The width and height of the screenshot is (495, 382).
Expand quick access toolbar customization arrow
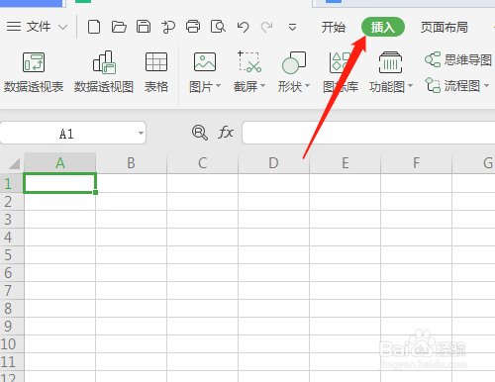tap(292, 27)
